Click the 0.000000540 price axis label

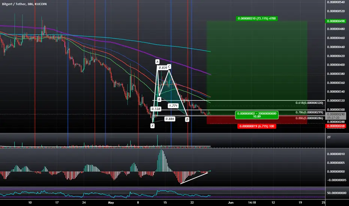(336, 2)
